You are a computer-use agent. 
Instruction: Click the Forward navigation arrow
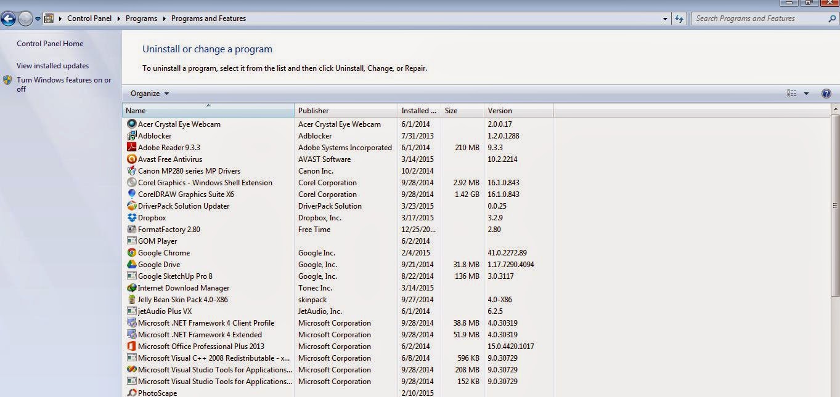[25, 18]
